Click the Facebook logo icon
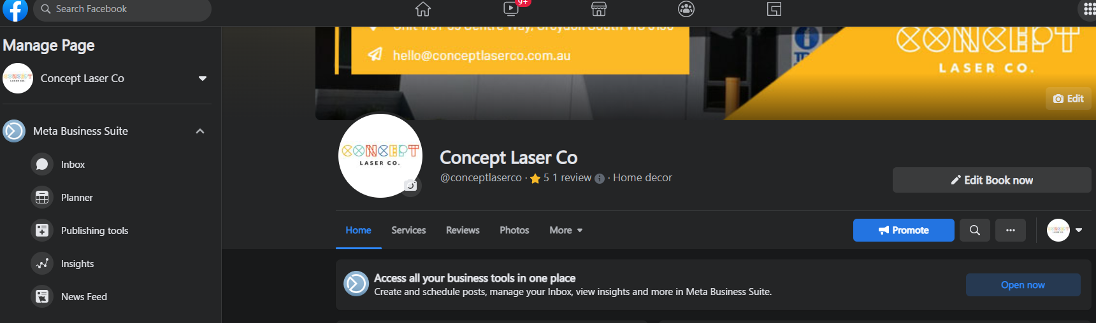 tap(15, 10)
